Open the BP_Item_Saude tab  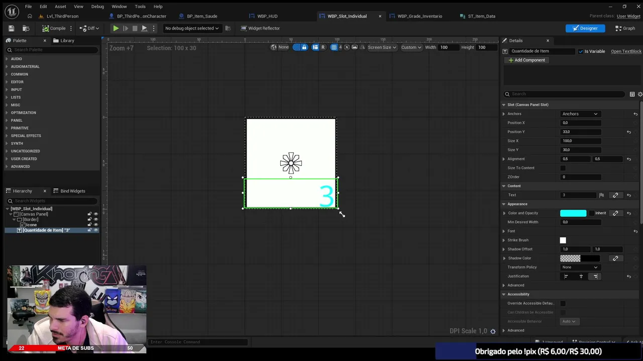pyautogui.click(x=202, y=16)
